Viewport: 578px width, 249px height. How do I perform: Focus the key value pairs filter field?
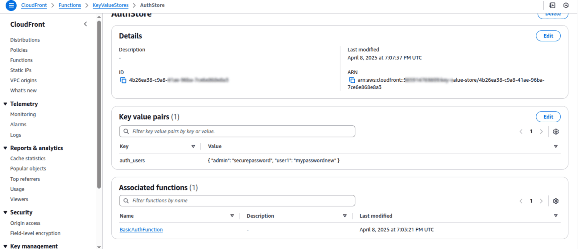click(237, 131)
